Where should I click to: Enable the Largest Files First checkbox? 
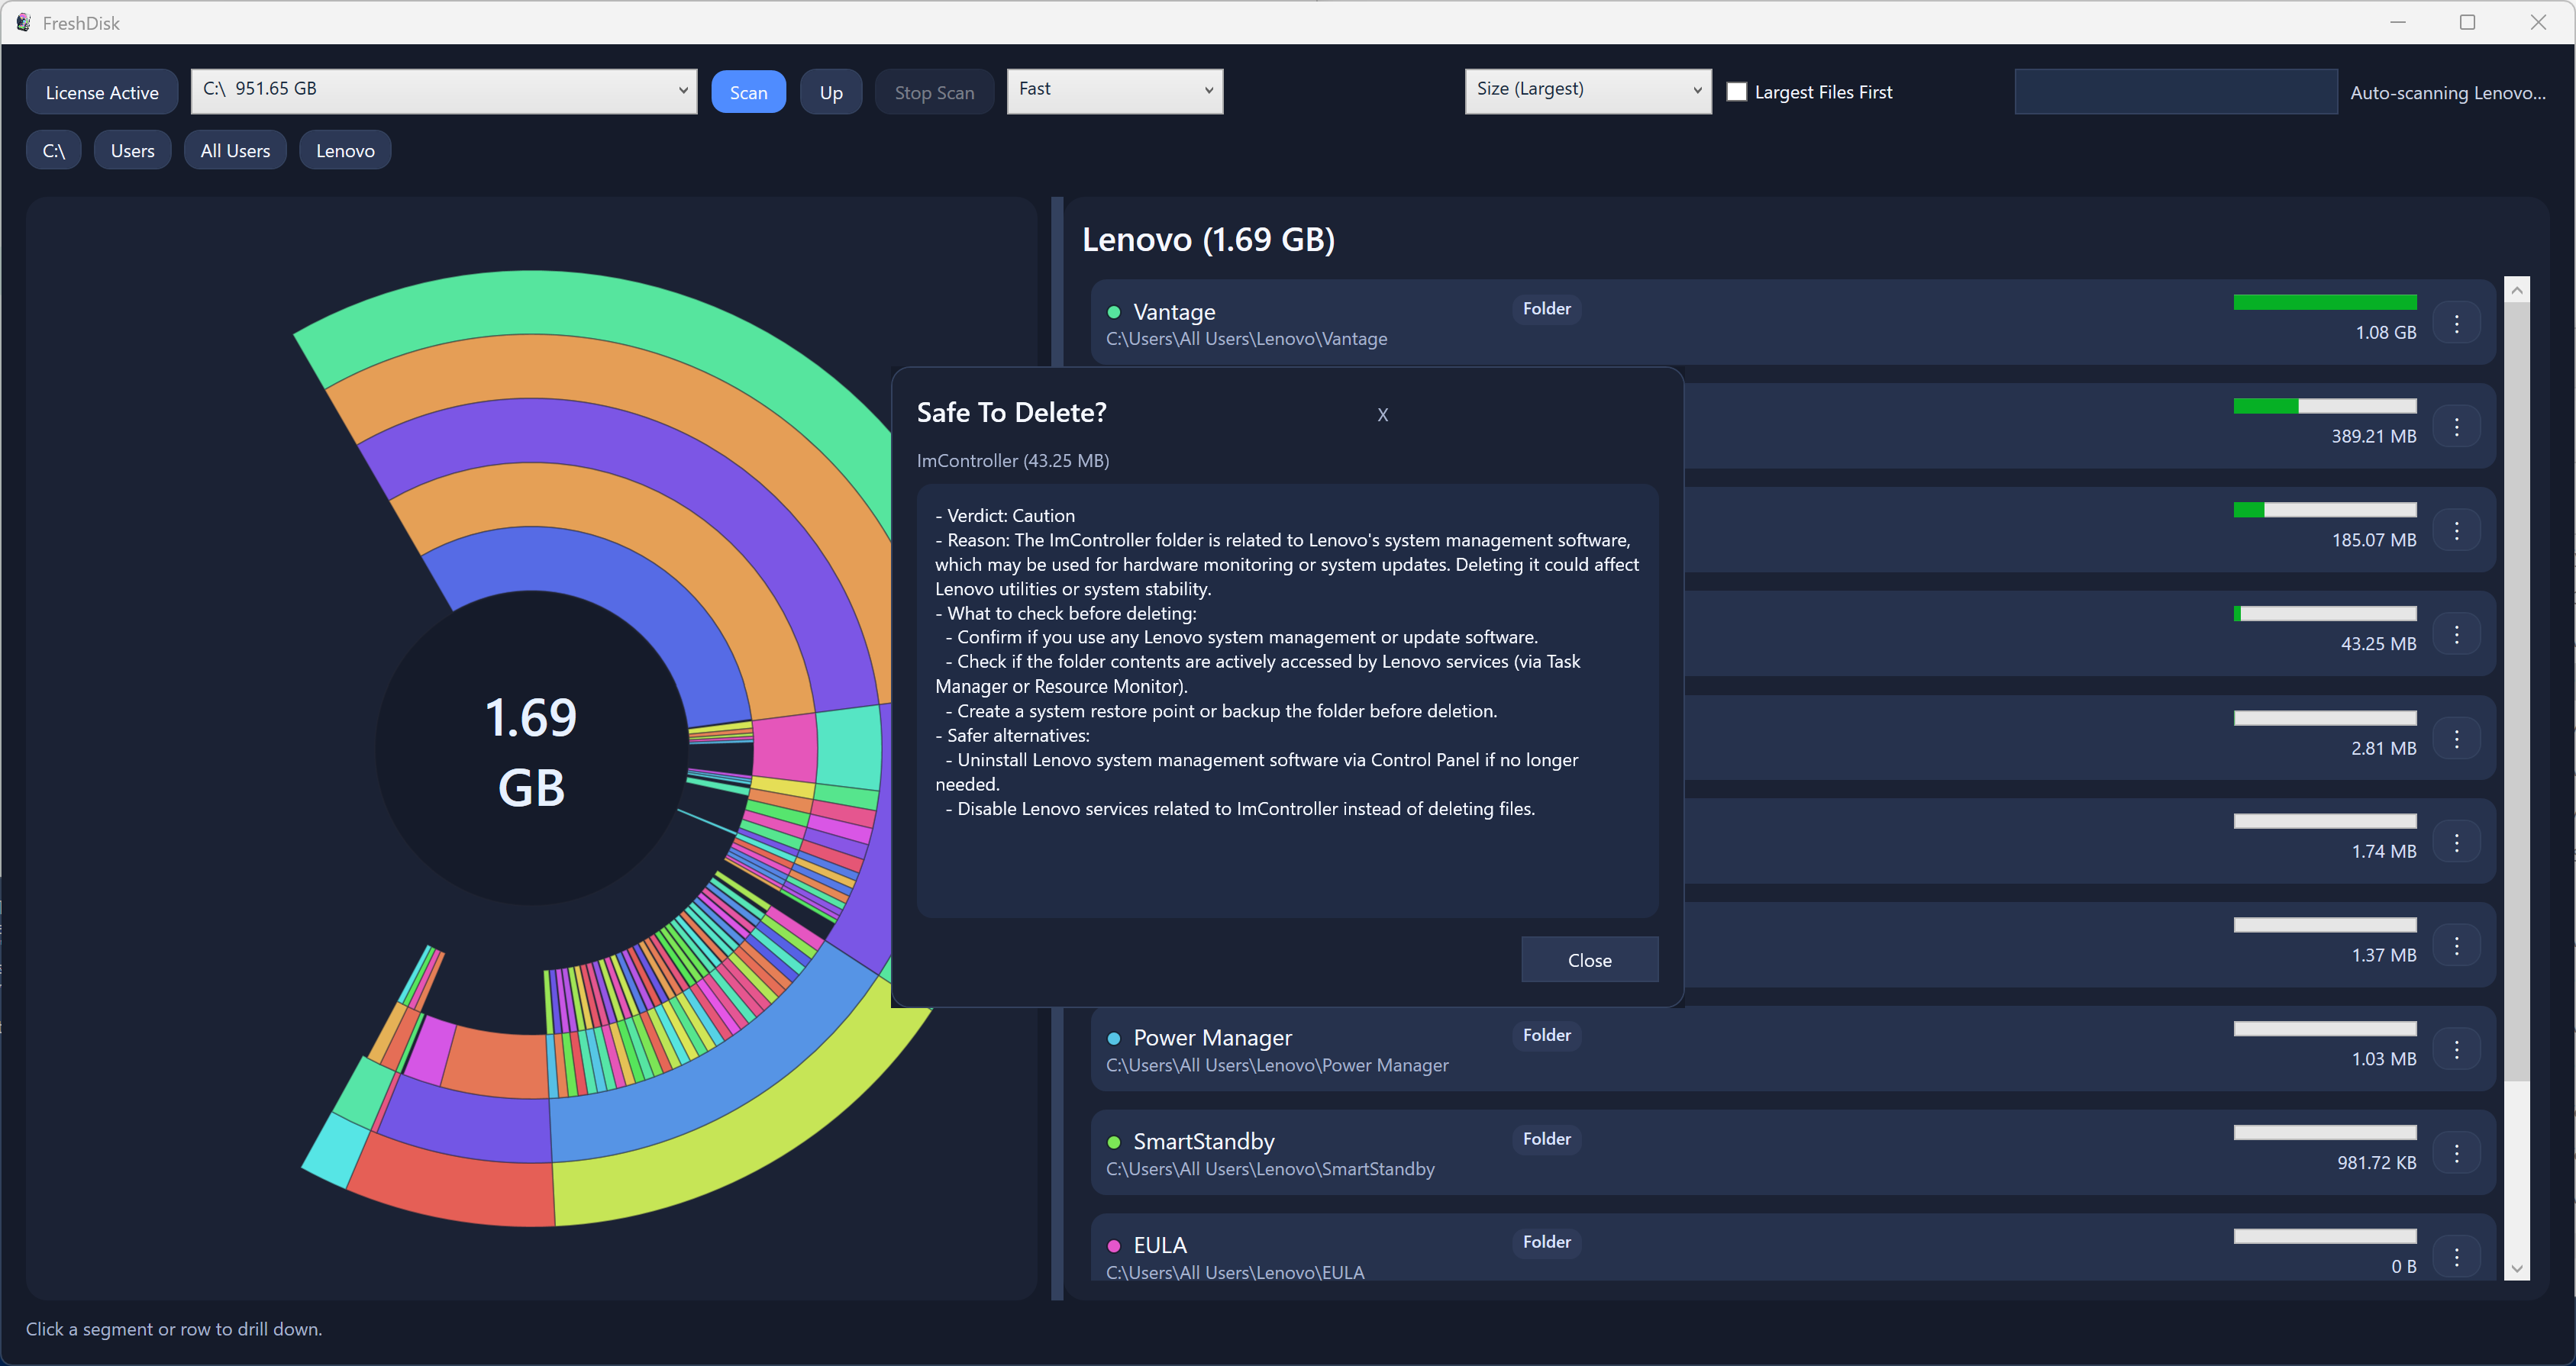click(1738, 91)
